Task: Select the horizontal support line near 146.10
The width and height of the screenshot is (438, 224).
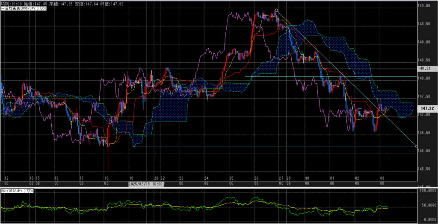Action: (257, 147)
